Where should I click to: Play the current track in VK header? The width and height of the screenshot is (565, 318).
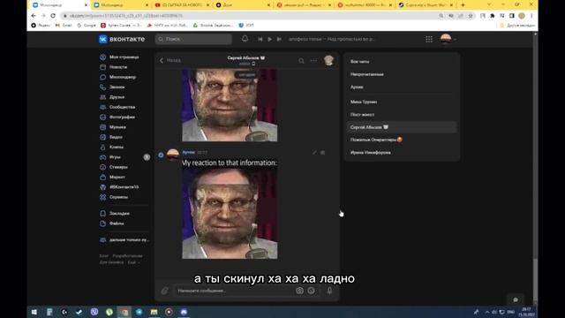coord(269,39)
